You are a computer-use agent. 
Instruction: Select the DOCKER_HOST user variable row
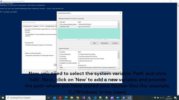coord(88,27)
